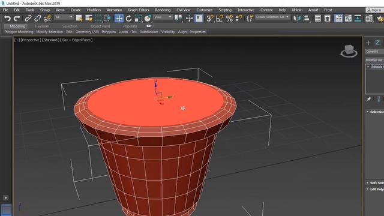Redo the last undone action
Image resolution: width=384 pixels, height=216 pixels.
(x=17, y=19)
